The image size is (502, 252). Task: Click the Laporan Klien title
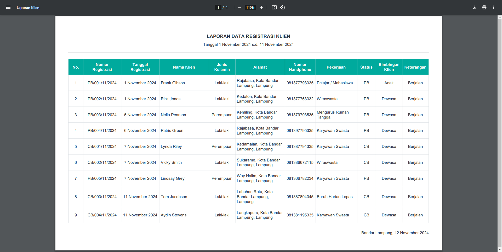coord(28,8)
